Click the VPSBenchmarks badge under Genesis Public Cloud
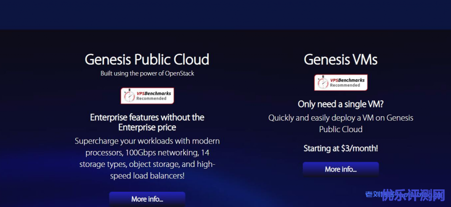This screenshot has height=207, width=451. 147,96
